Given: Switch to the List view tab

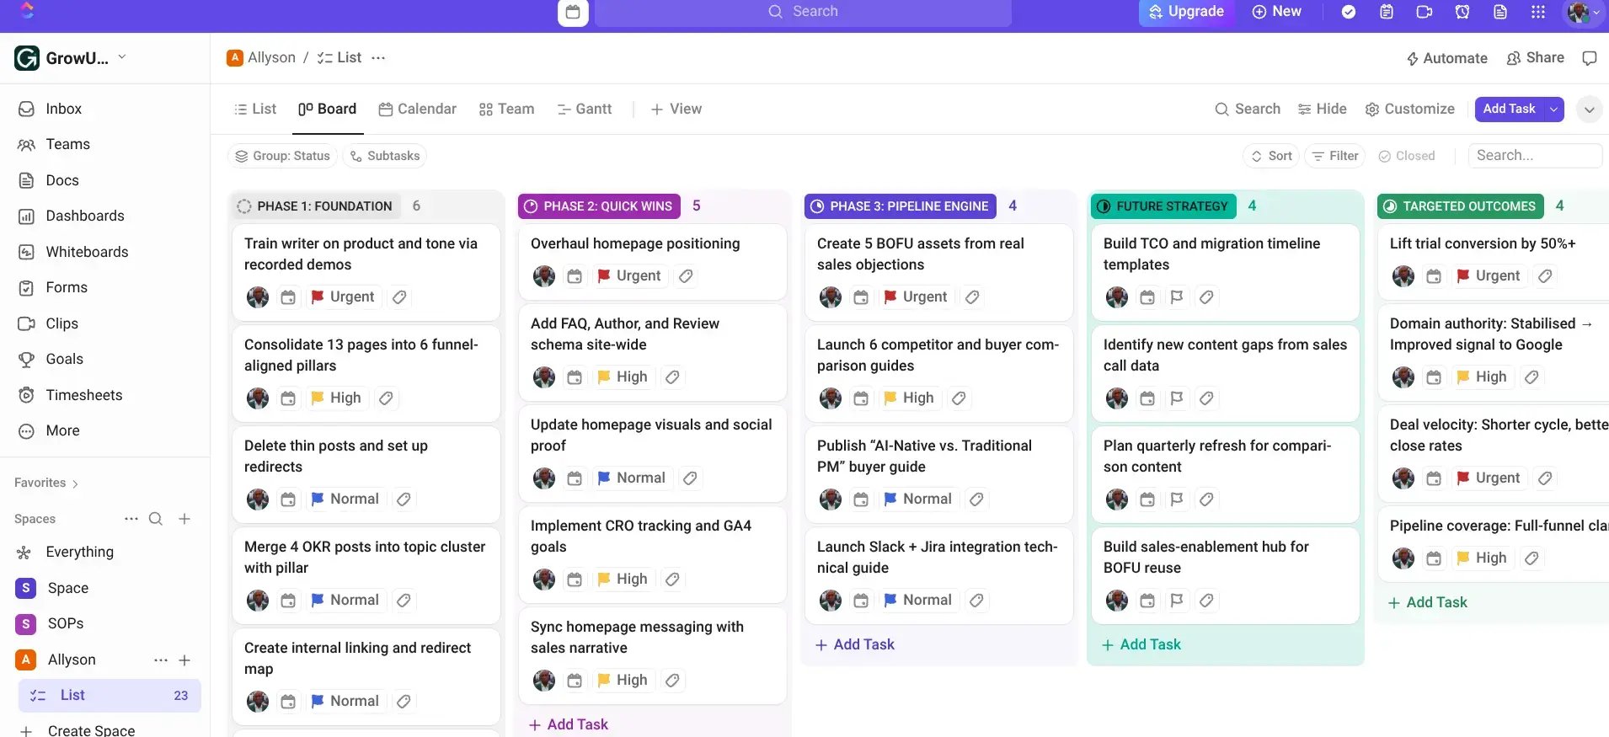Looking at the screenshot, I should pyautogui.click(x=255, y=109).
